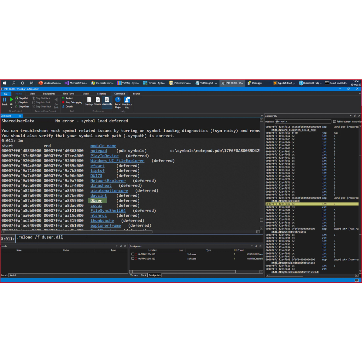Open the Locals panel options dropdown
This screenshot has width=362, height=362.
point(117,246)
